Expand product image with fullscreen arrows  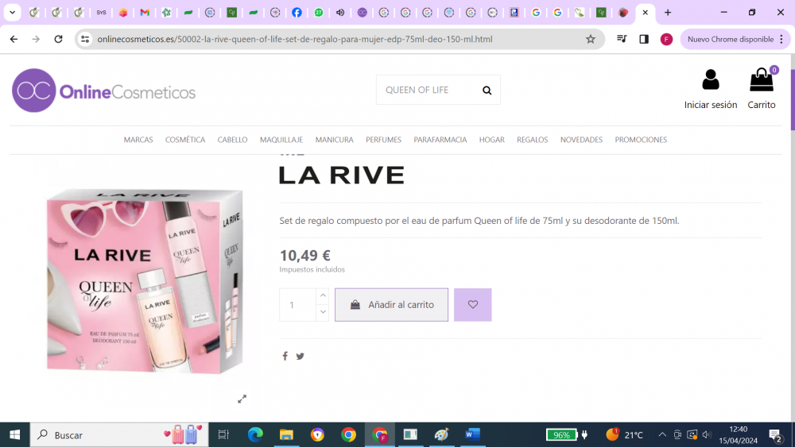pos(242,399)
